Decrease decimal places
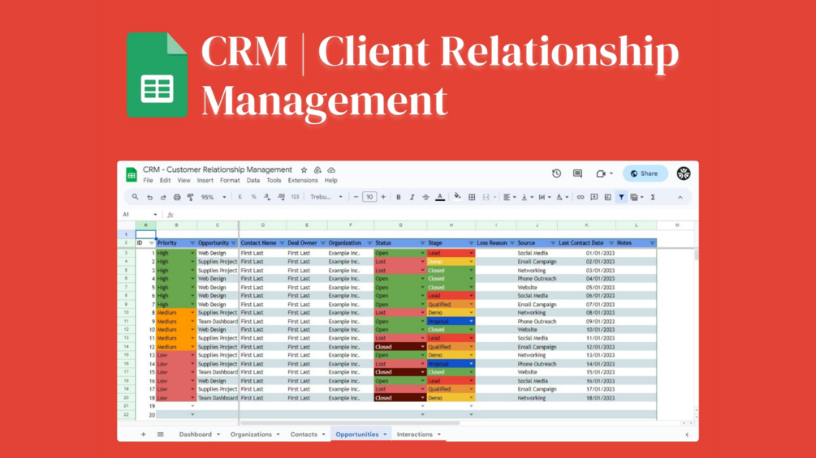The image size is (816, 458). (x=267, y=197)
